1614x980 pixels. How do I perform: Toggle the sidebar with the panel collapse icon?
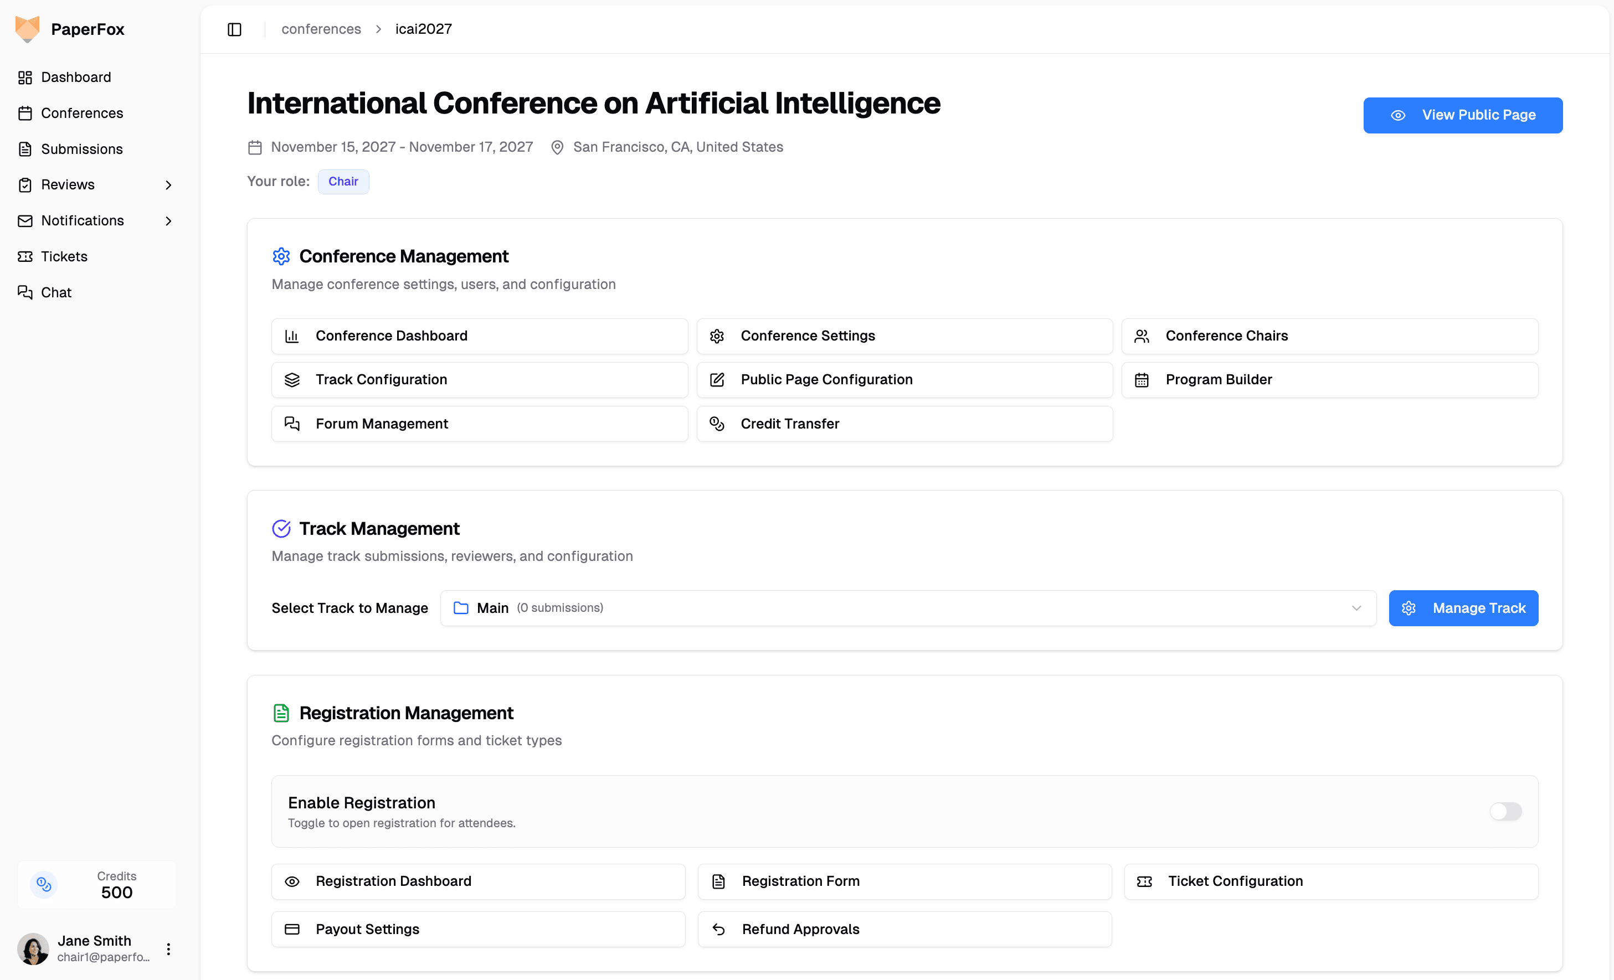[x=234, y=29]
